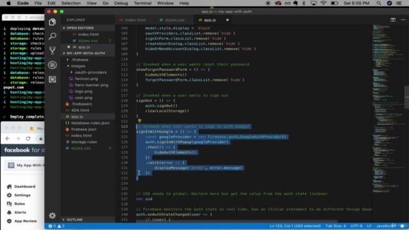Expand the .firebase folder
This screenshot has width=409, height=230.
tap(80, 59)
